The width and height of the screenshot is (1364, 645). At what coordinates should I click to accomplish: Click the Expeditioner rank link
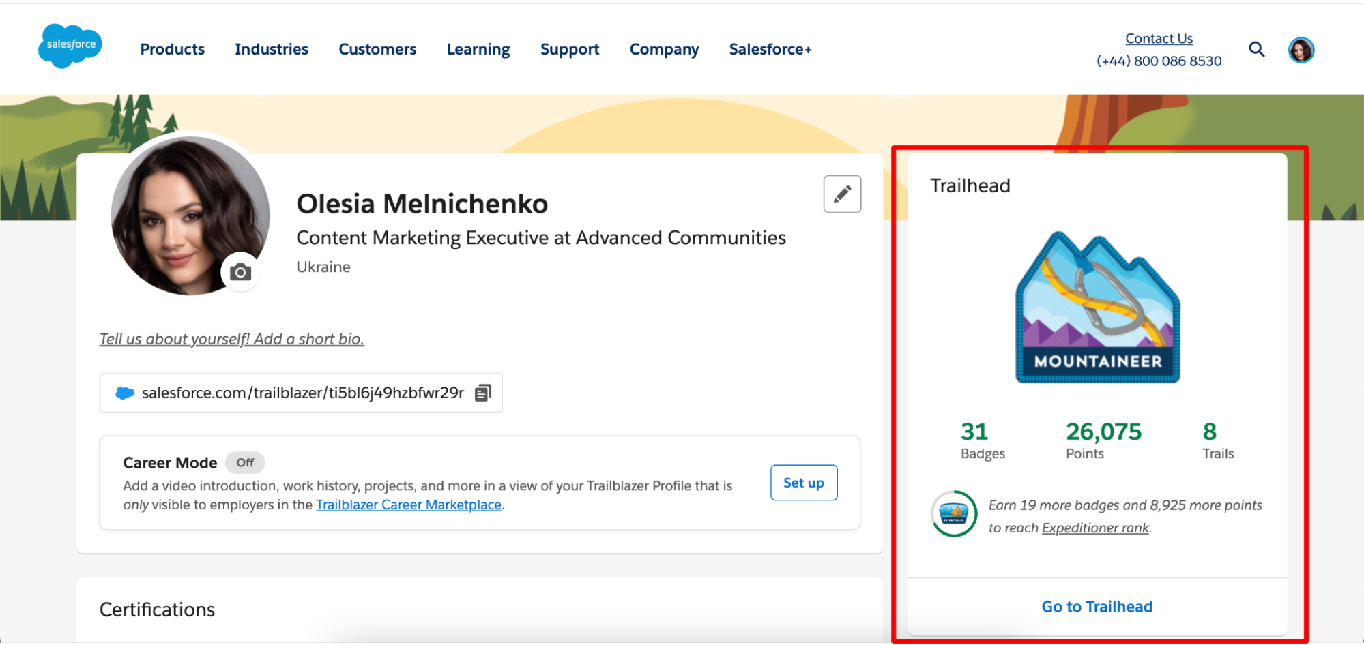point(1095,528)
